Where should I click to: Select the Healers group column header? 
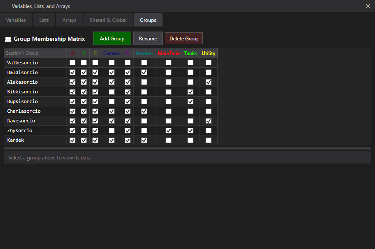pyautogui.click(x=144, y=53)
